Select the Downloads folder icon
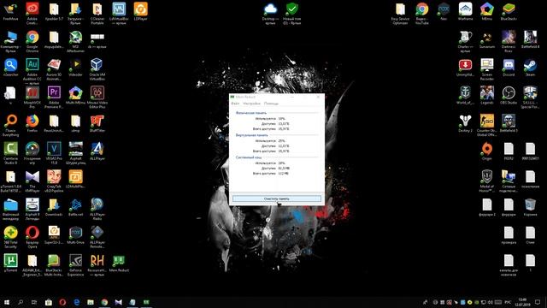This screenshot has height=308, width=547. (54, 207)
